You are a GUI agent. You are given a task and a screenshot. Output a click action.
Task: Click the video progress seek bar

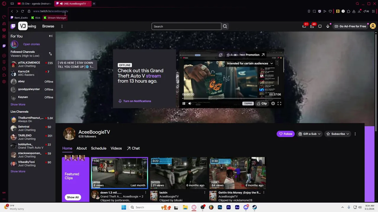(232, 98)
